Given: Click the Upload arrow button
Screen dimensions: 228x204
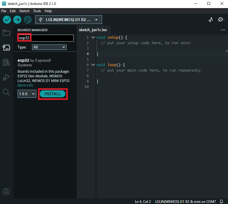Looking at the screenshot, I should 17,20.
